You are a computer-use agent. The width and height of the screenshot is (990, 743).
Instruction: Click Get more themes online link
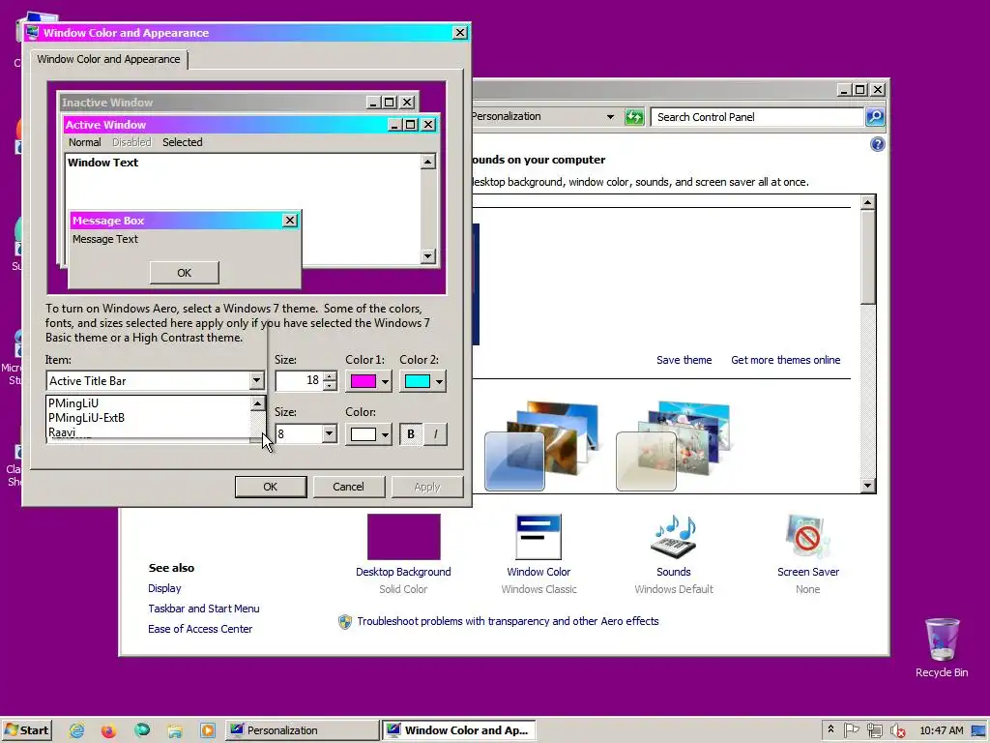tap(785, 360)
